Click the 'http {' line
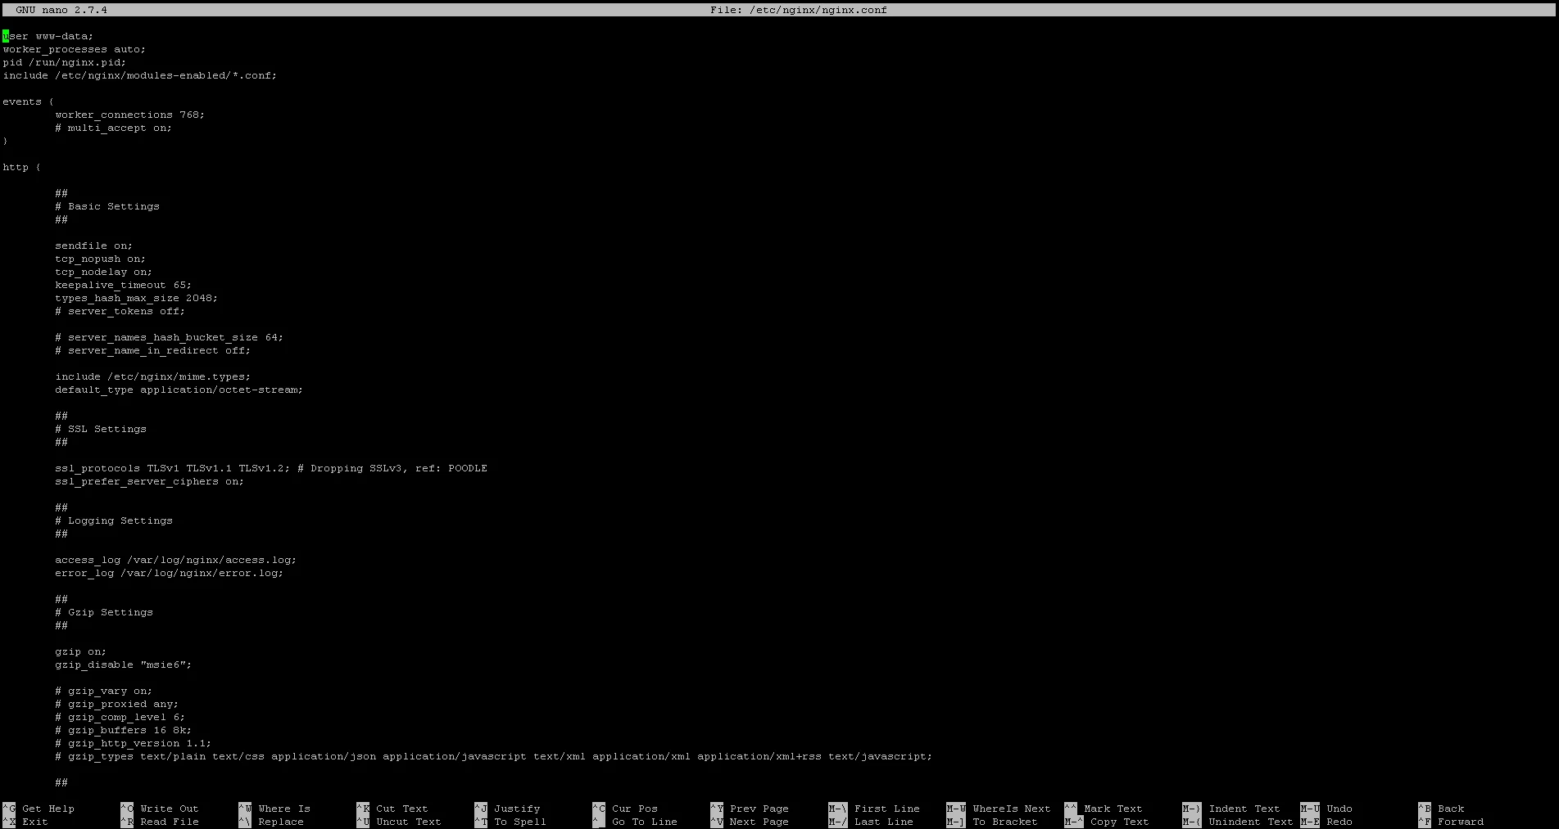The height and width of the screenshot is (829, 1559). pyautogui.click(x=22, y=167)
